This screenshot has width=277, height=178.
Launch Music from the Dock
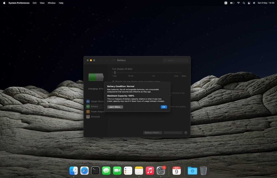(150, 171)
